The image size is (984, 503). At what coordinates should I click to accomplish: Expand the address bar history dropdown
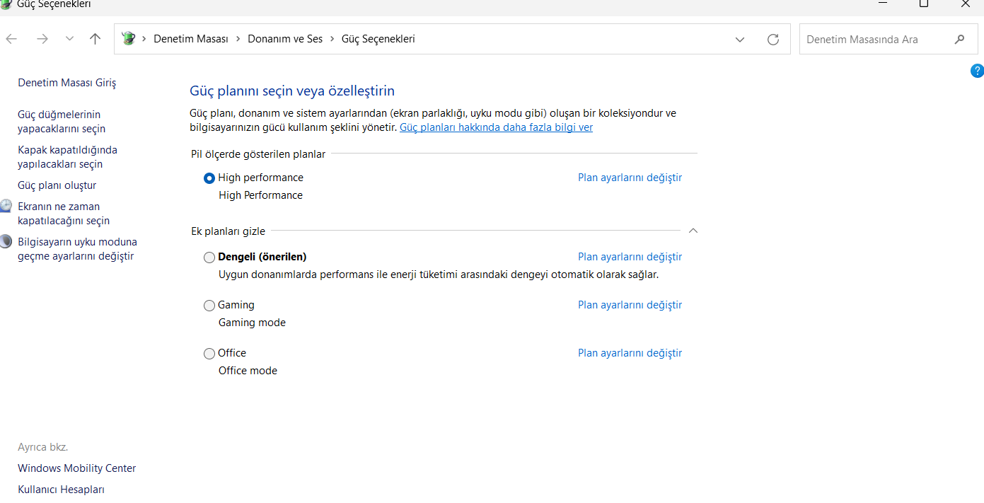[x=740, y=40]
